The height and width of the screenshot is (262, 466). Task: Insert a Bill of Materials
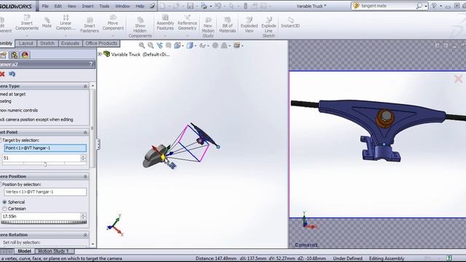click(x=227, y=25)
